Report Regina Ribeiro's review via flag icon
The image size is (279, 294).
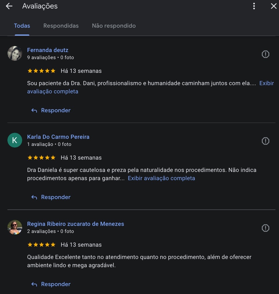[x=265, y=228]
